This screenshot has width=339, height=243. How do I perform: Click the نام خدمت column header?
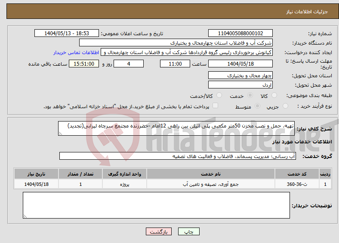click(211, 174)
